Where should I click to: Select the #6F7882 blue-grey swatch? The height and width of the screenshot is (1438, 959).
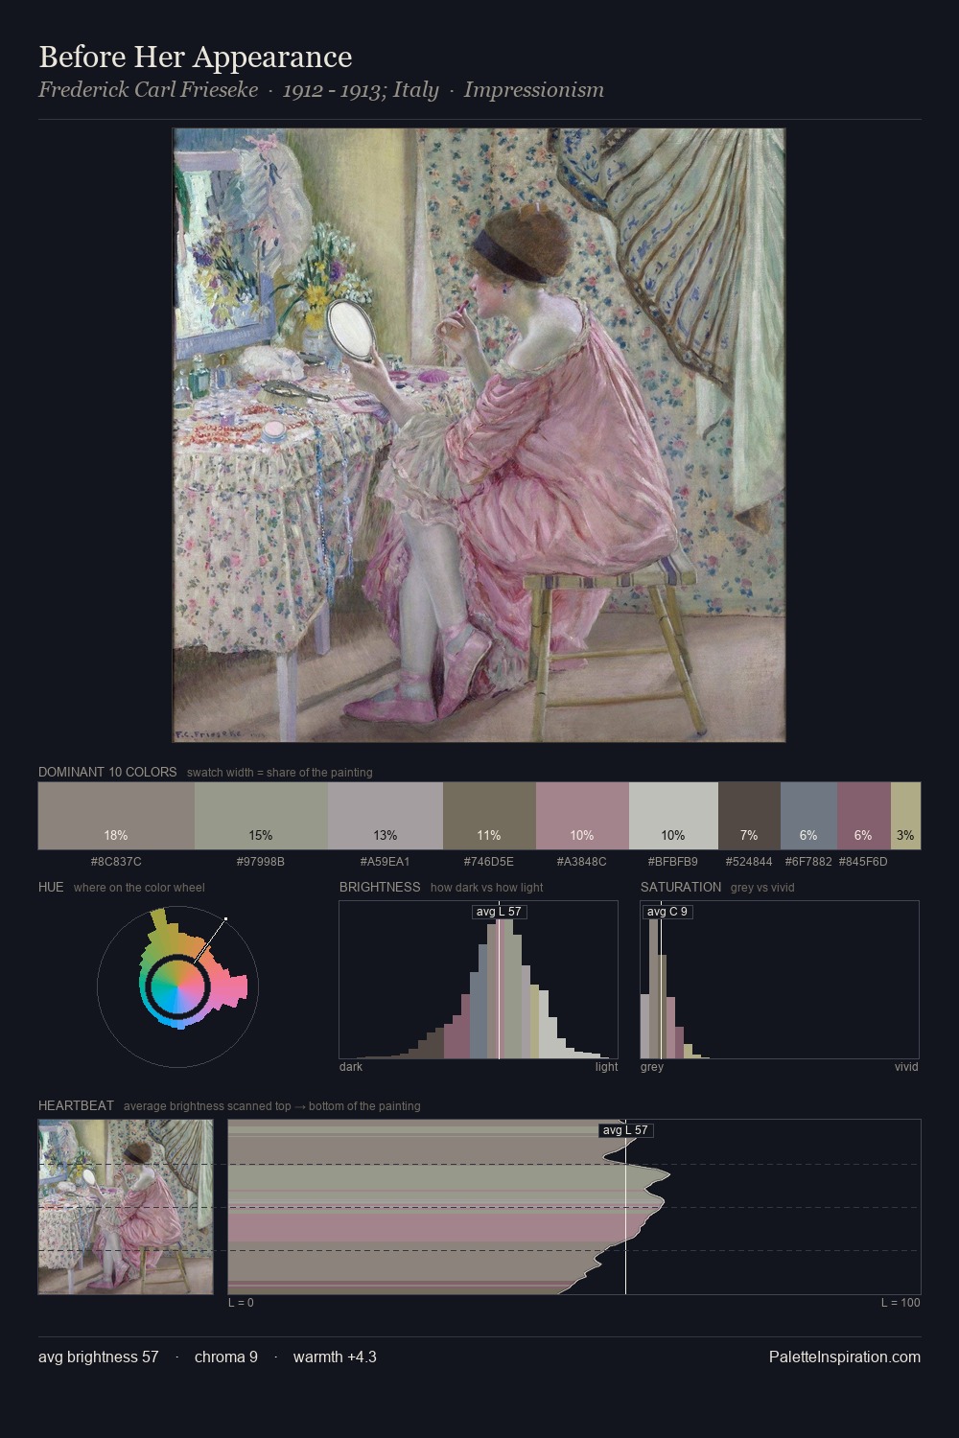tap(808, 816)
